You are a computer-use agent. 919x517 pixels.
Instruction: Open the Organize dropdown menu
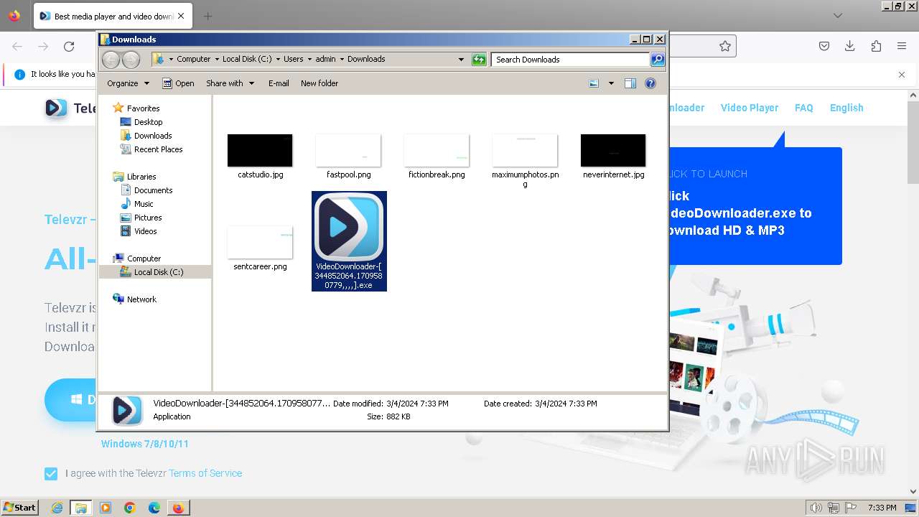(128, 83)
